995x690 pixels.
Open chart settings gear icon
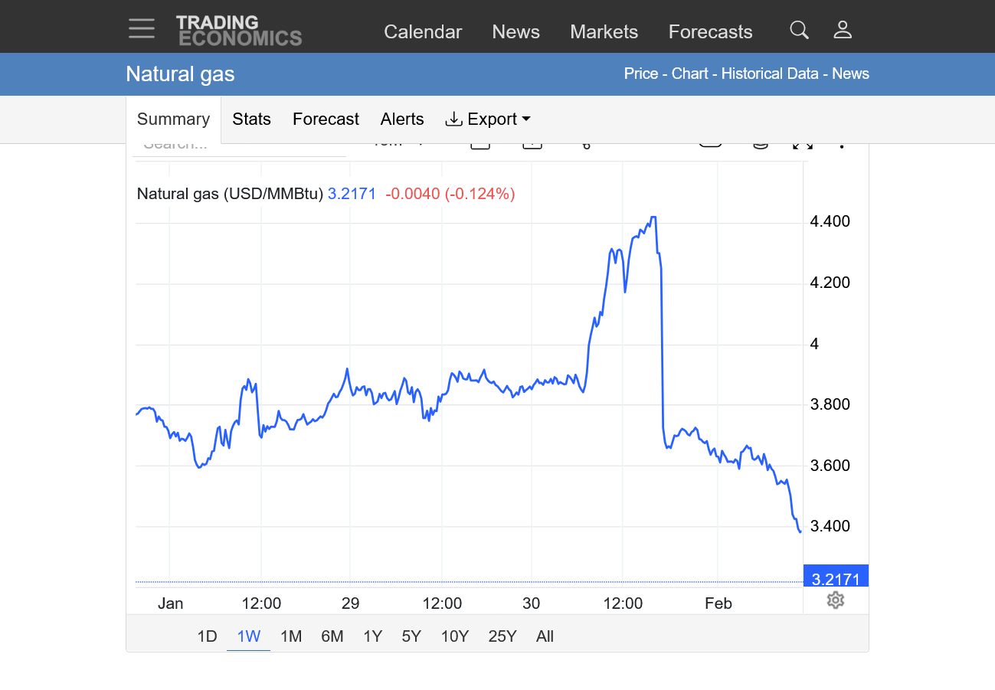click(836, 600)
